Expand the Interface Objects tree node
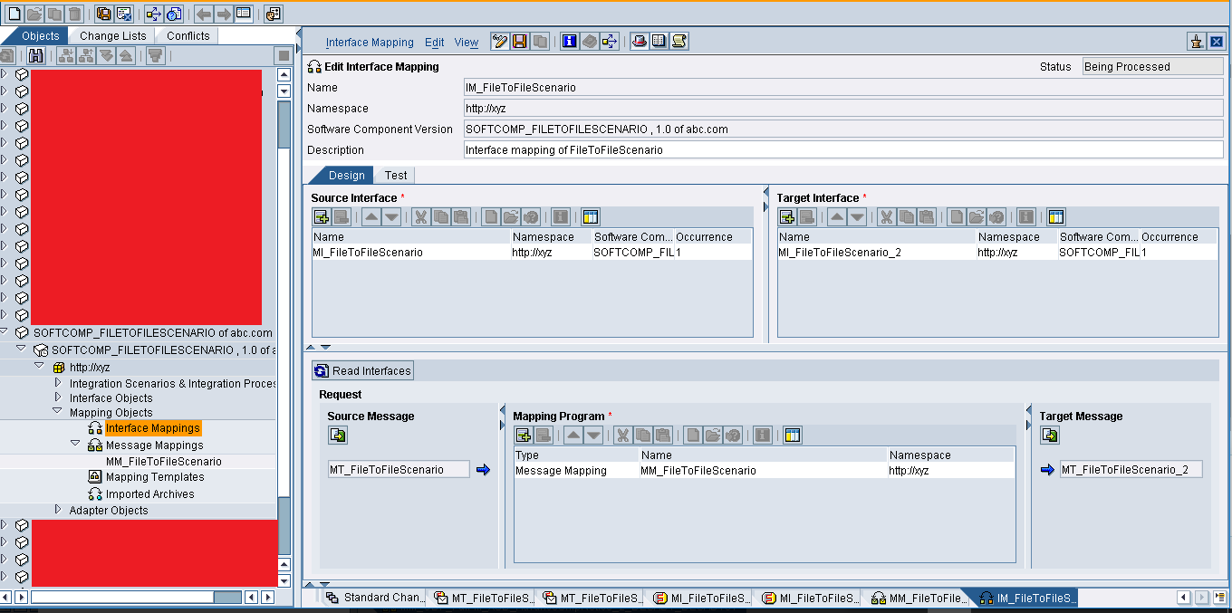 pyautogui.click(x=59, y=398)
